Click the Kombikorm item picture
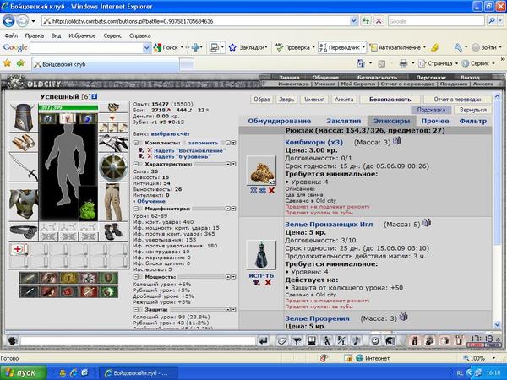Image resolution: width=507 pixels, height=380 pixels. point(261,171)
